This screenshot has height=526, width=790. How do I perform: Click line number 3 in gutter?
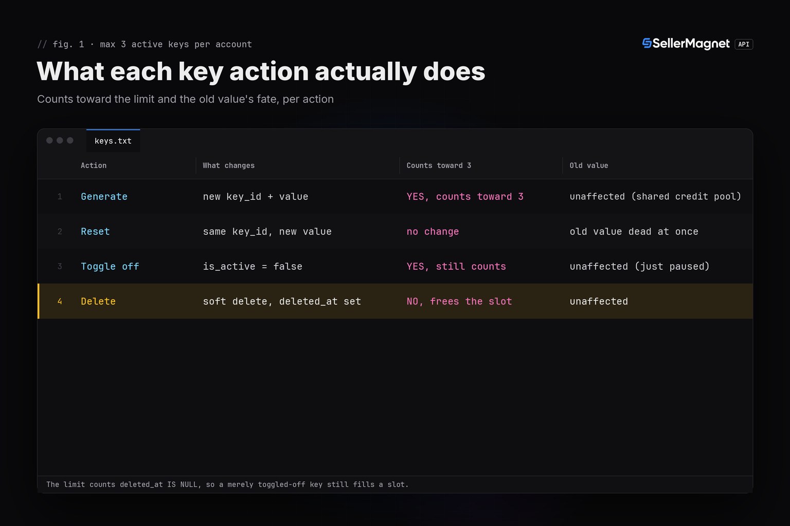(x=60, y=267)
